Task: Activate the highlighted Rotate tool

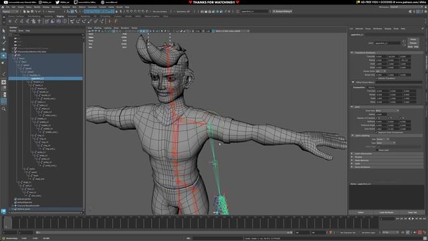Action: click(3, 56)
